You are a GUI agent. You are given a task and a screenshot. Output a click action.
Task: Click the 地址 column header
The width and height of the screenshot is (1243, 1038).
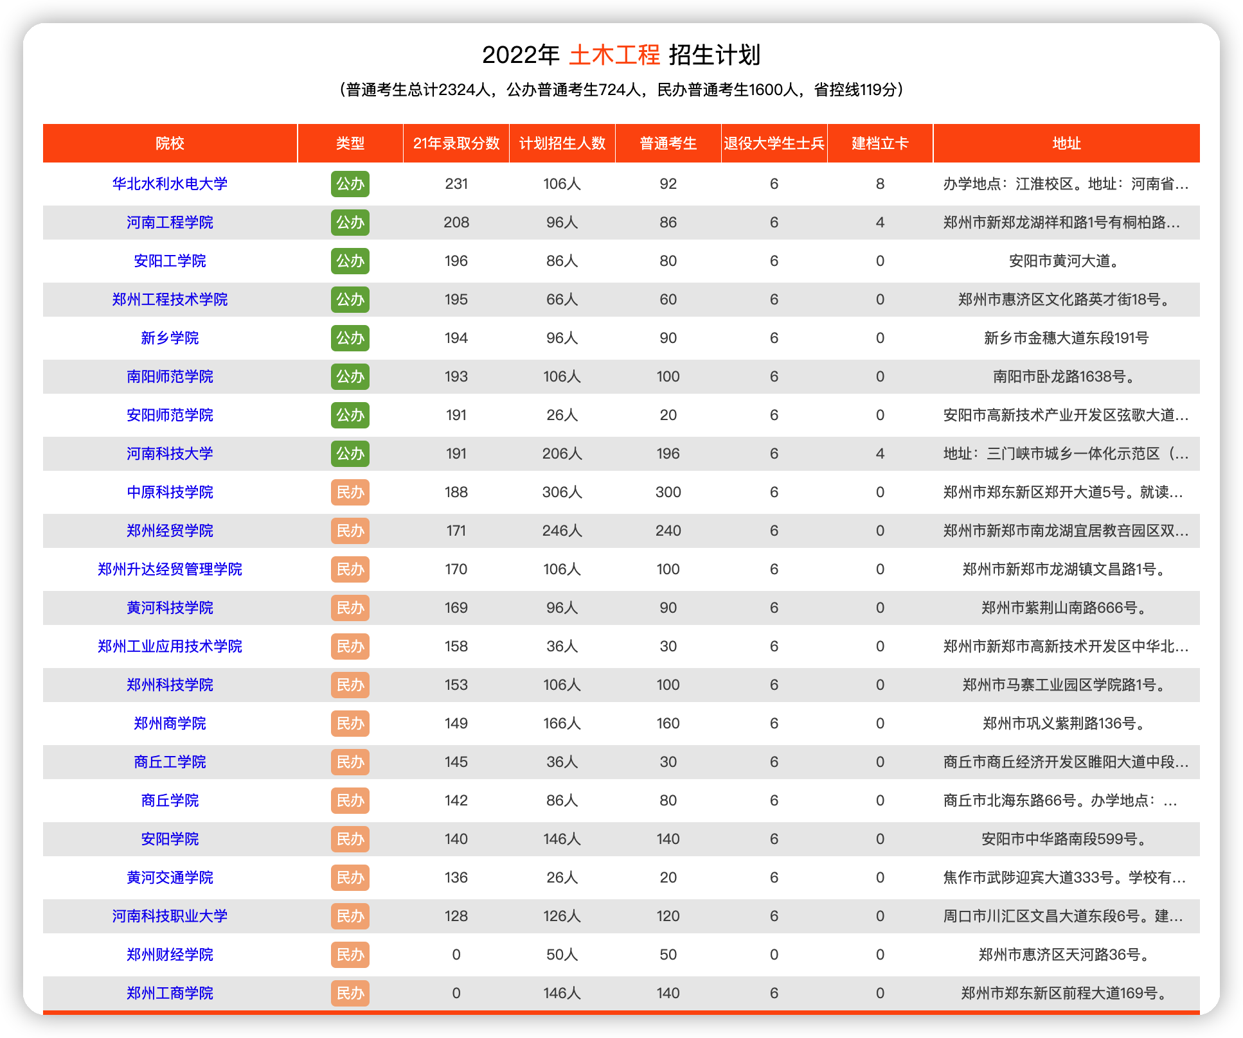click(1066, 143)
